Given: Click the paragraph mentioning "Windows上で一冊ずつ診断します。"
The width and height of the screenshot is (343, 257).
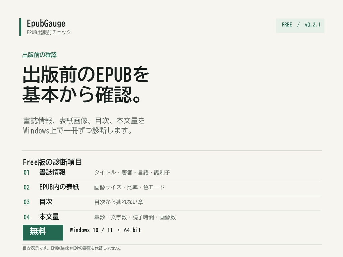Looking at the screenshot, I should click(x=84, y=125).
